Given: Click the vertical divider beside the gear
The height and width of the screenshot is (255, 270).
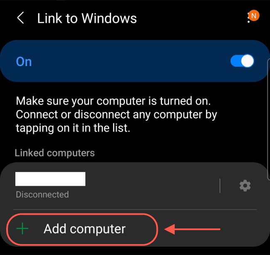Looking at the screenshot, I should (220, 186).
